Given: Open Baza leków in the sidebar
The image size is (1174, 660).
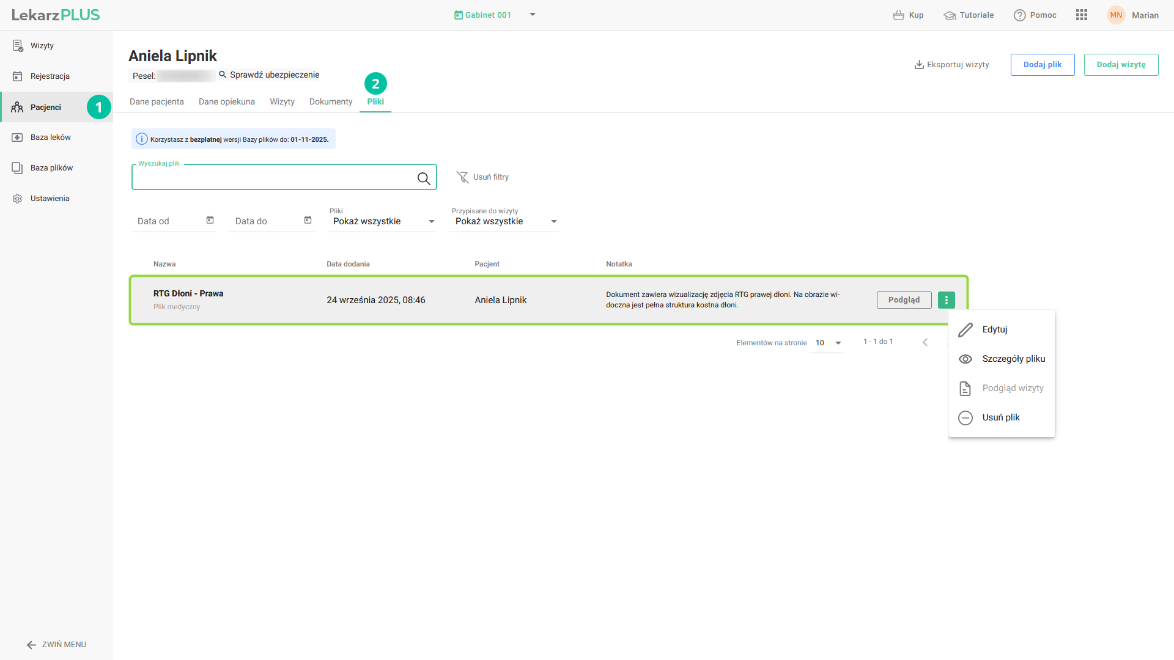Looking at the screenshot, I should [x=51, y=137].
